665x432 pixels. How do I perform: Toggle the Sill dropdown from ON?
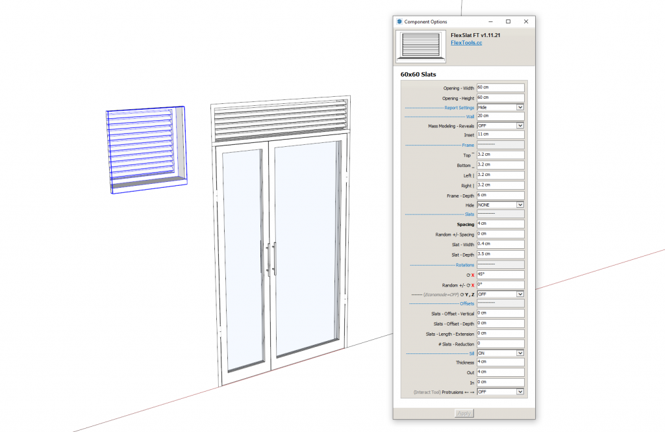click(520, 353)
